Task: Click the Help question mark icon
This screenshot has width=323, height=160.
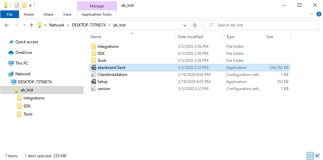Action: coord(319,14)
